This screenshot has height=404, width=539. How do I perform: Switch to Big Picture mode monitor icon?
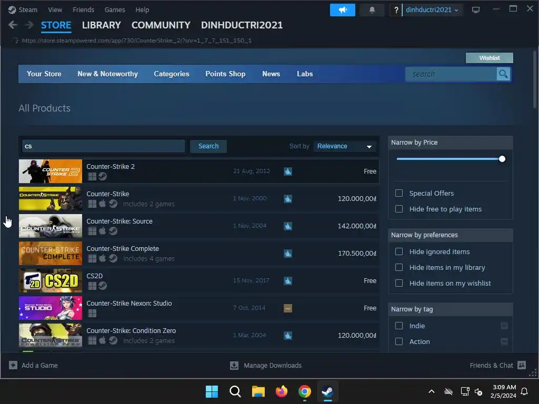click(476, 10)
